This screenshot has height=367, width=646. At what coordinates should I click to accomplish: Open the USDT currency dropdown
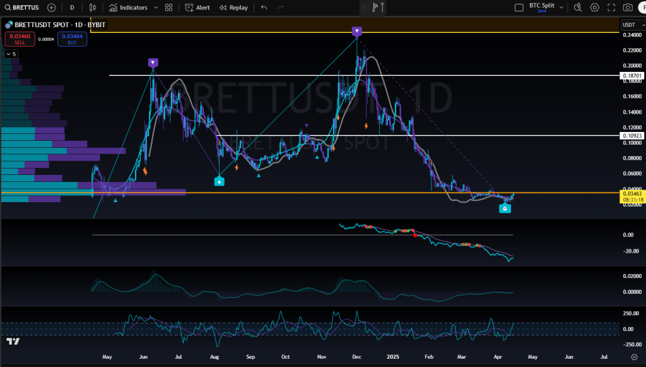click(633, 25)
